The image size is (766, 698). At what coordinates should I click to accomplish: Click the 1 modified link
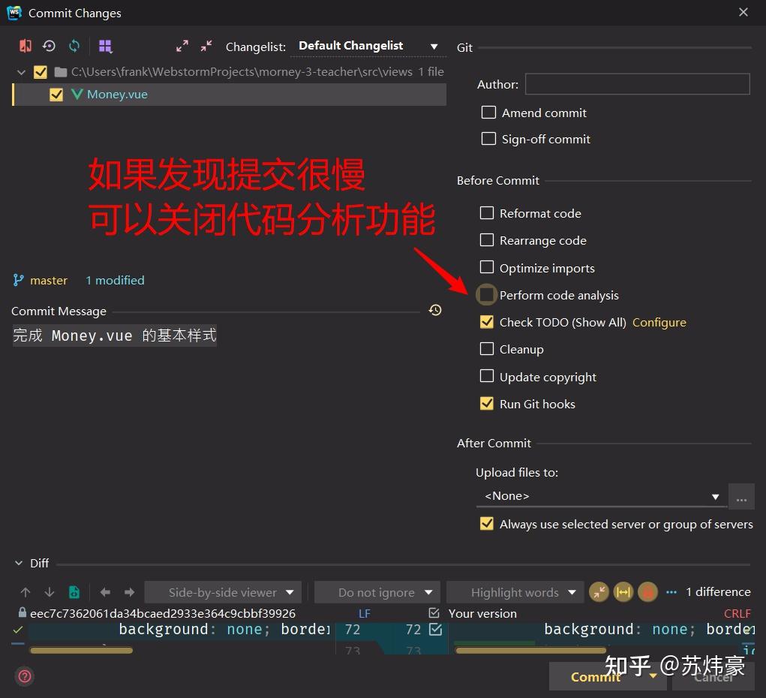115,280
